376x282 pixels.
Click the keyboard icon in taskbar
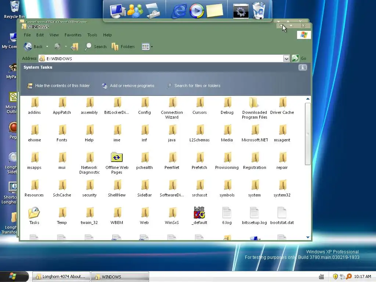tap(322, 277)
